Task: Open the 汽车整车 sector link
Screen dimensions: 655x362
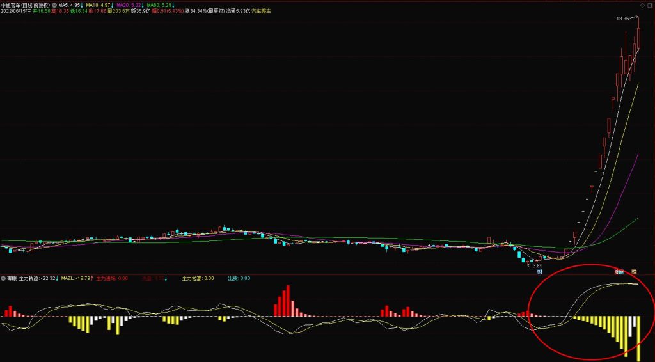Action: (x=262, y=12)
